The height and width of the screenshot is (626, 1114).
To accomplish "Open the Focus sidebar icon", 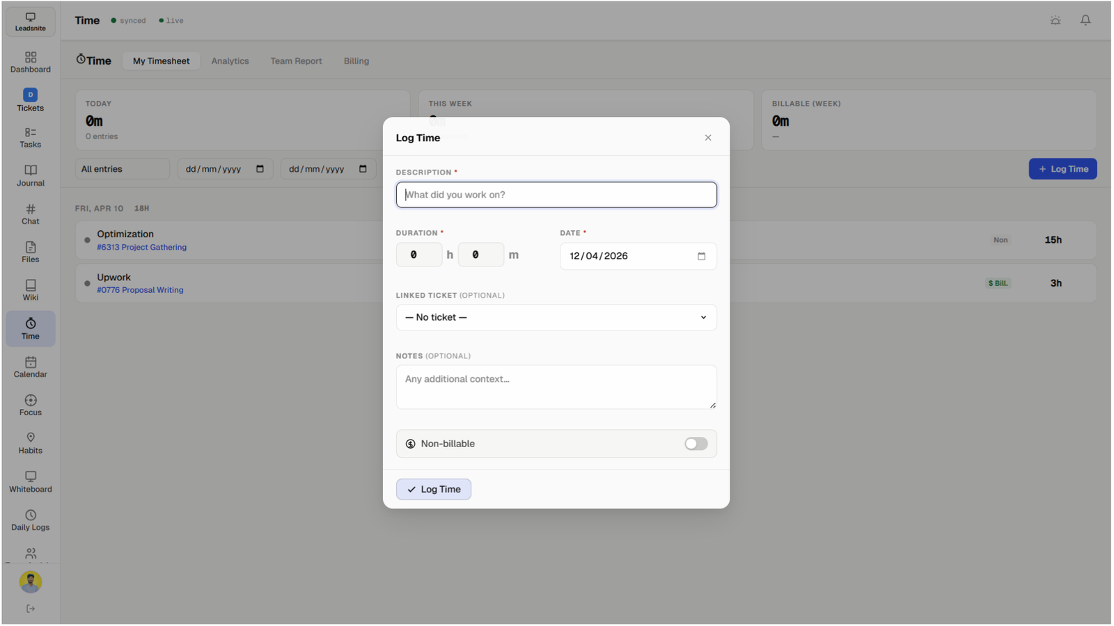I will (31, 405).
